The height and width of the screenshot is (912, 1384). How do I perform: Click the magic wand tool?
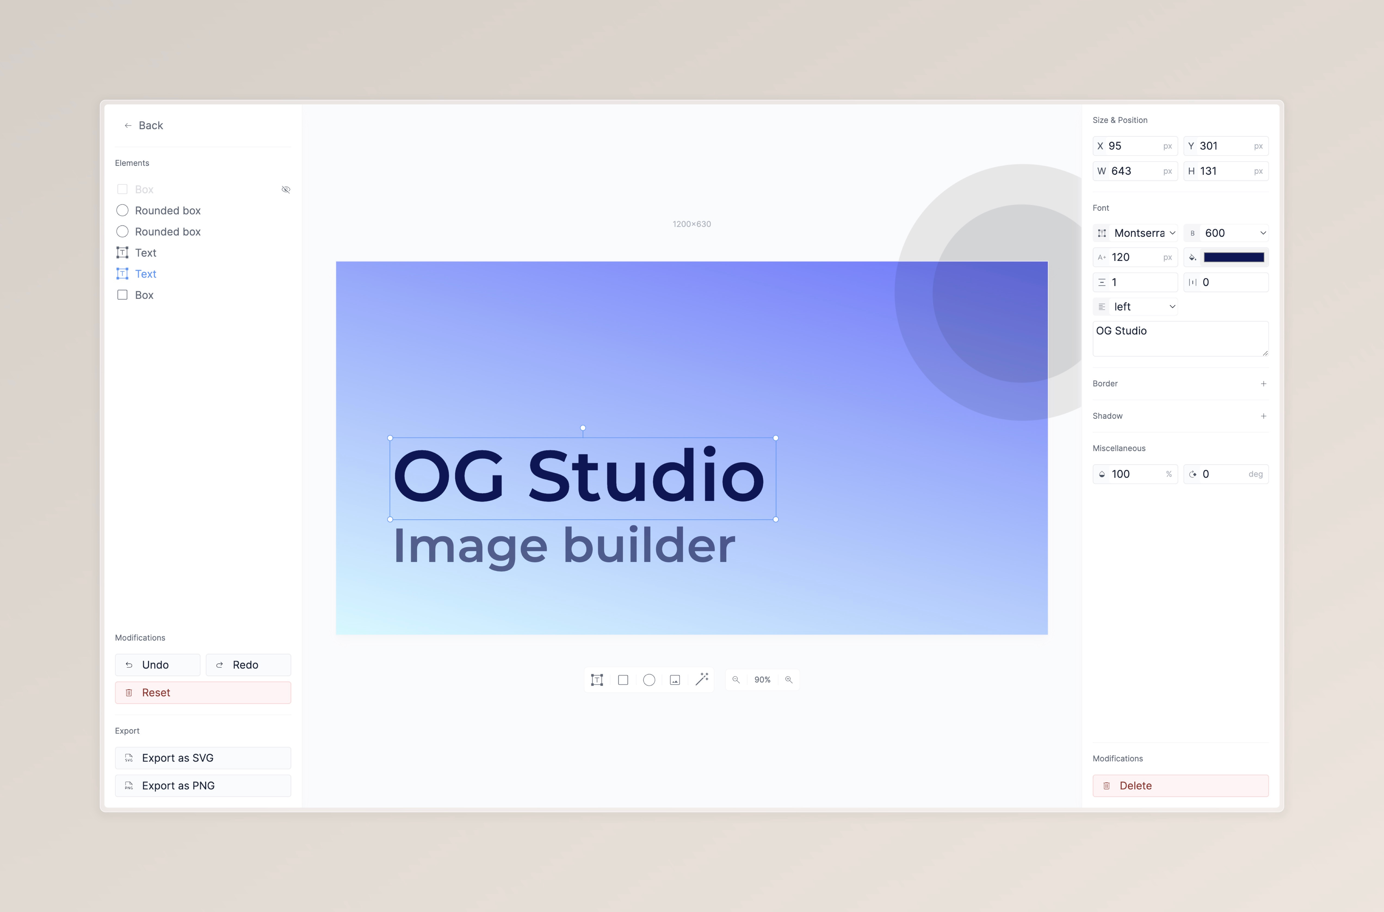(702, 679)
